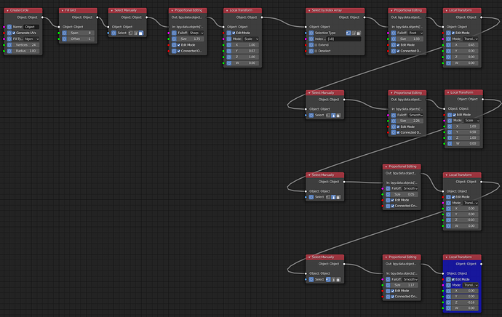Click socket icon beside Size 1.93 field
This screenshot has height=317, width=502.
394,39
